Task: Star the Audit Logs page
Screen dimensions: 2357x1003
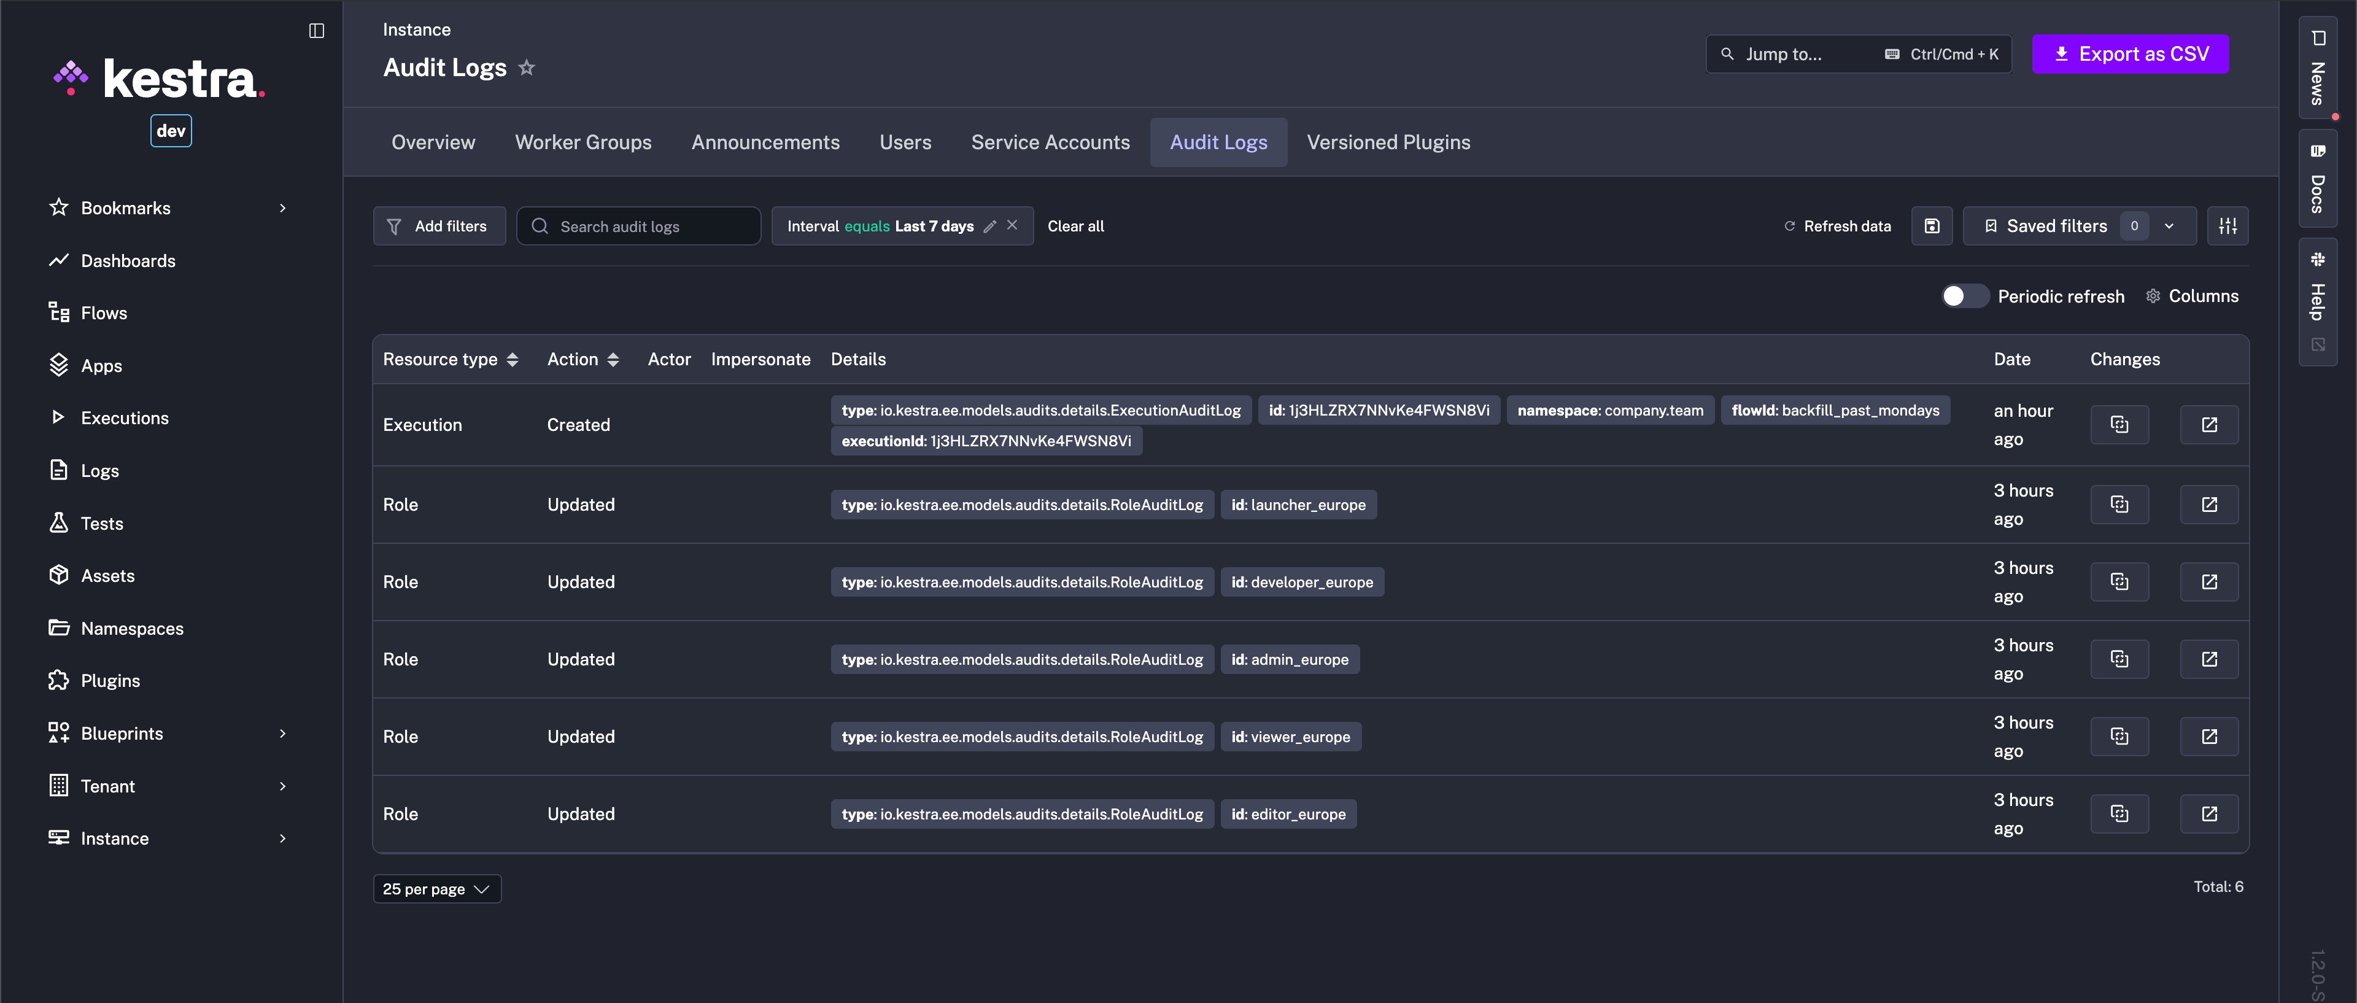Action: pos(527,67)
